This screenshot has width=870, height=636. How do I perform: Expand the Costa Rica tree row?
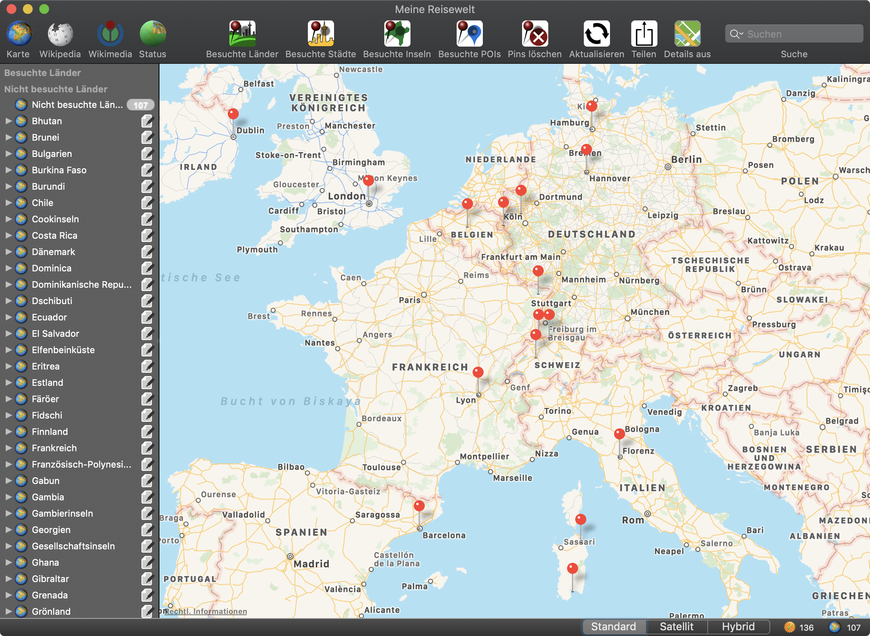click(x=9, y=235)
